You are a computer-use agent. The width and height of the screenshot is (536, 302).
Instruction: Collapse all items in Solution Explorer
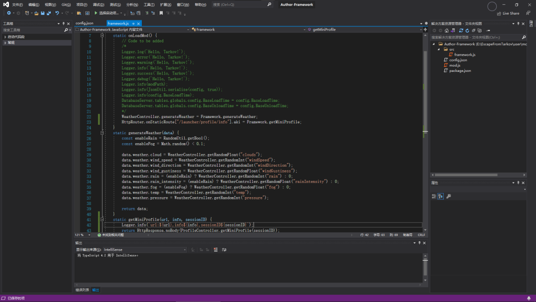(473, 30)
